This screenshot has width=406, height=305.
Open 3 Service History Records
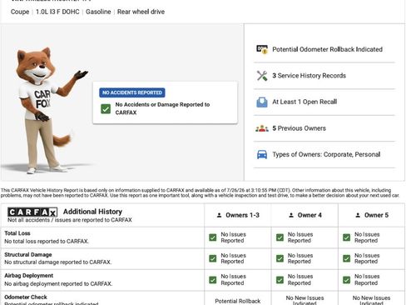click(324, 76)
